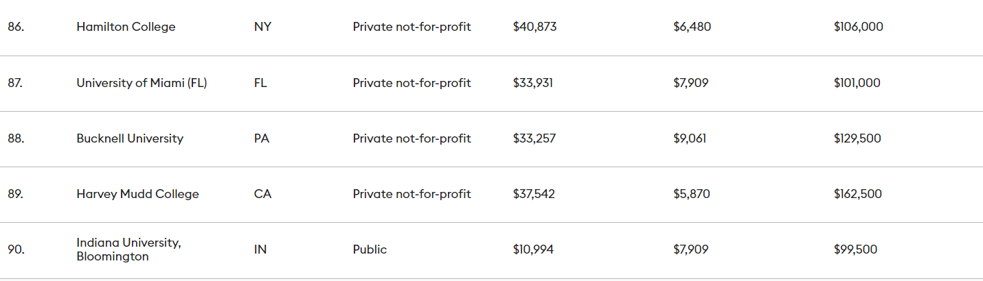Click Bucknell's $9,061 value
Image resolution: width=983 pixels, height=281 pixels.
click(x=690, y=138)
